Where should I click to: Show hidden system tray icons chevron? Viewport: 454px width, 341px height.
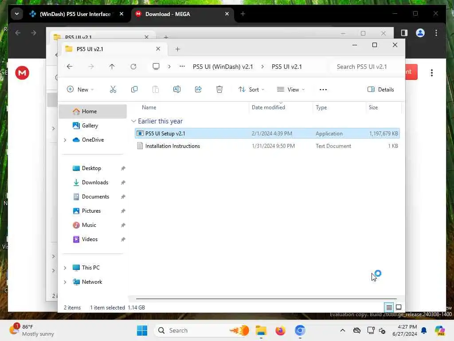(343, 330)
